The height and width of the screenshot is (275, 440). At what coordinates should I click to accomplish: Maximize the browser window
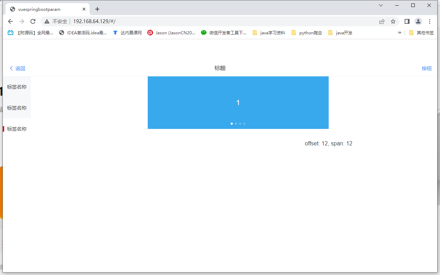pos(413,5)
